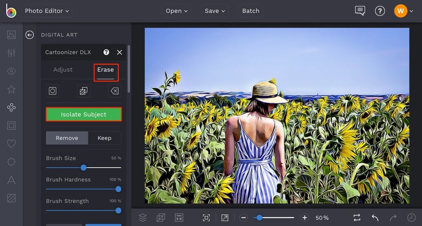This screenshot has height=226, width=422.
Task: Expand the Save menu
Action: 215,11
